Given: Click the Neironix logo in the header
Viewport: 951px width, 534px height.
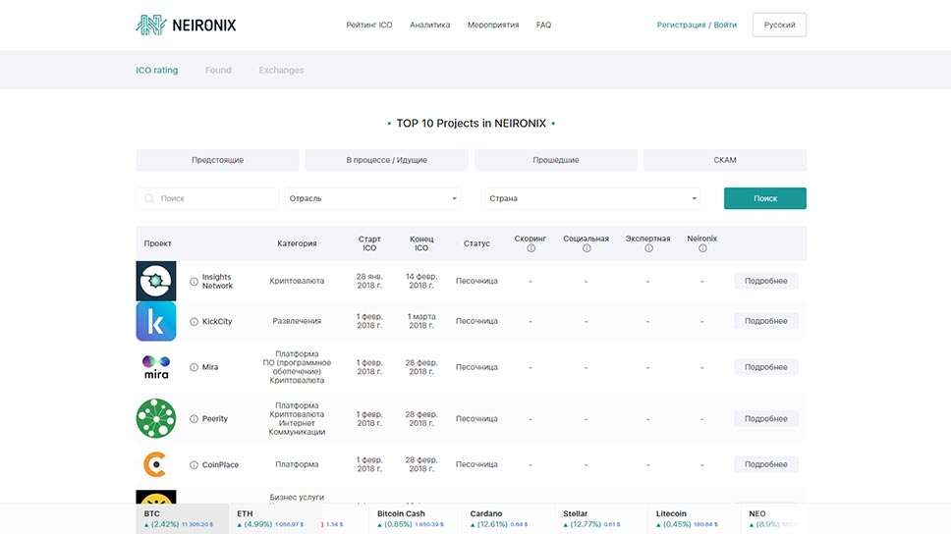Looking at the screenshot, I should [186, 25].
